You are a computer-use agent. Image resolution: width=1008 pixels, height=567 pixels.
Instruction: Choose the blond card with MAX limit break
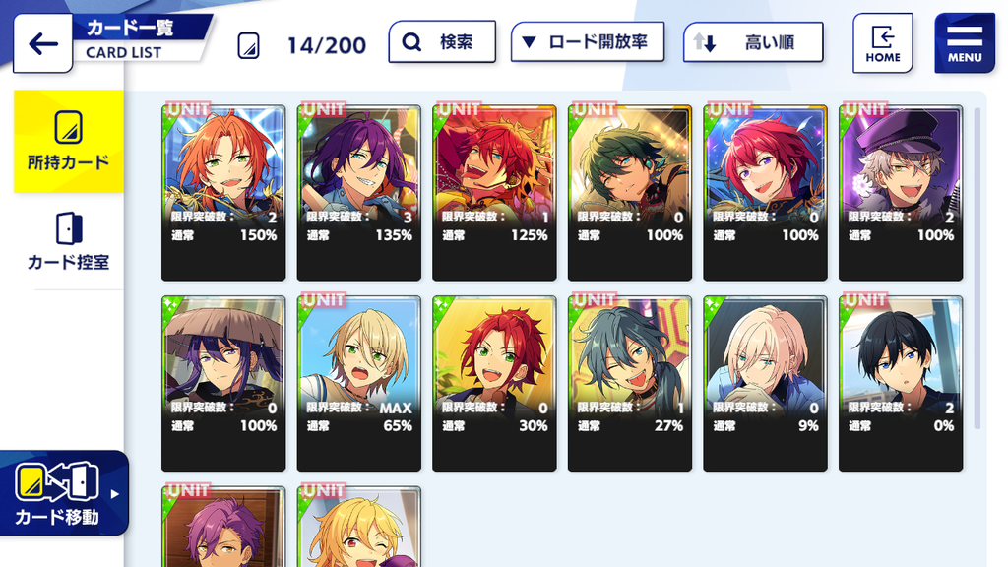pos(358,383)
